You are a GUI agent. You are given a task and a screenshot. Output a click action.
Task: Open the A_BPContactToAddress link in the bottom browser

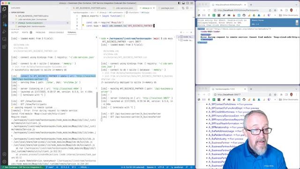222,104
